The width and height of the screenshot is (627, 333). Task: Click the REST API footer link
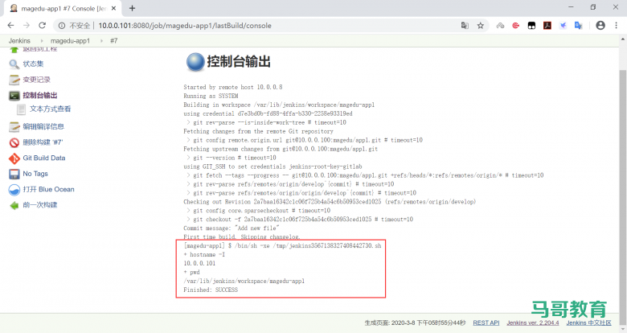(x=486, y=323)
